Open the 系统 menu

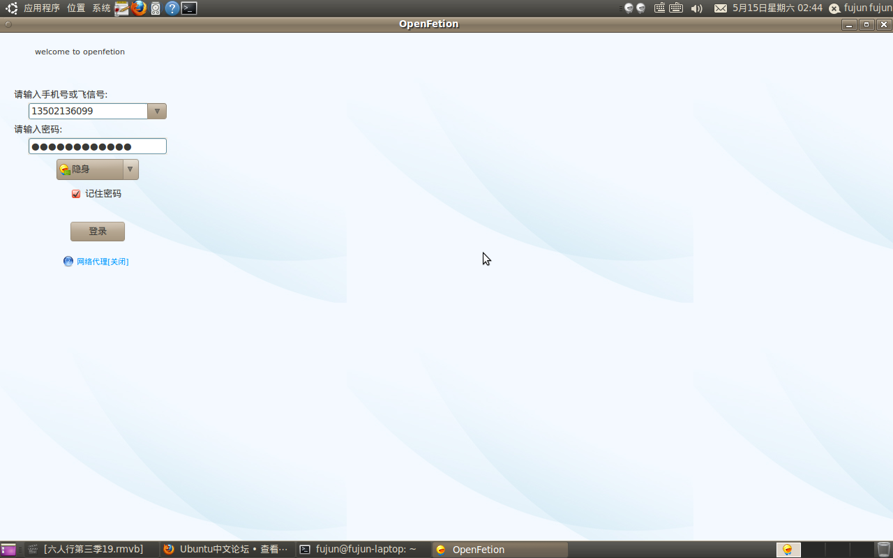pyautogui.click(x=101, y=8)
